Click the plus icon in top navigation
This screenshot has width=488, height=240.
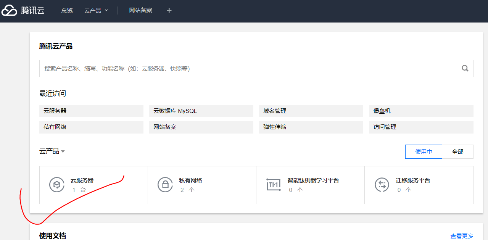(169, 10)
